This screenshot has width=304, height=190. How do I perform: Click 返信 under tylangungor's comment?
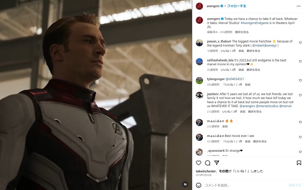click(248, 85)
